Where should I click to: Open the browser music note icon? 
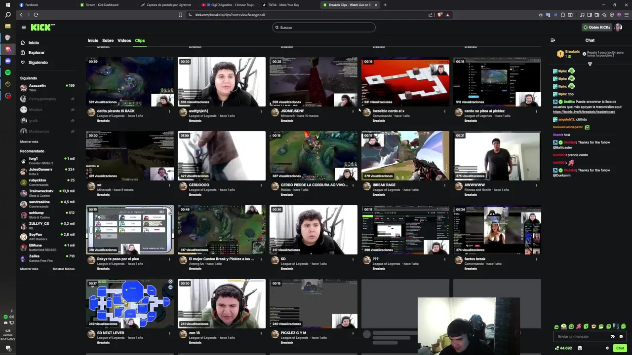(583, 15)
